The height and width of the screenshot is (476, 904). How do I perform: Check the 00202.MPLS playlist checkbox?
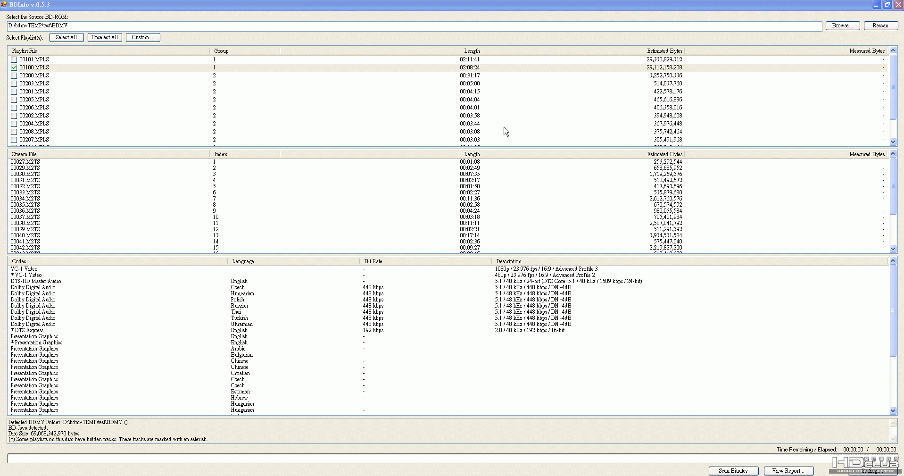click(x=14, y=116)
